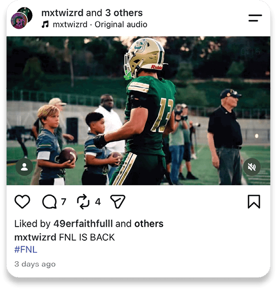Save the post with the bookmark icon
Screen dimensions: 277x290
pos(254,202)
